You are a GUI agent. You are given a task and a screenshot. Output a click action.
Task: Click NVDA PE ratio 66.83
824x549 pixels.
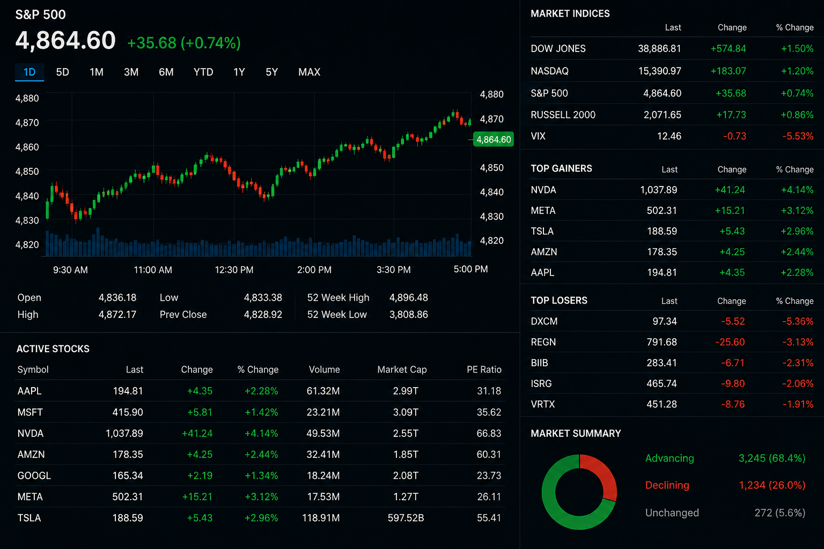click(x=489, y=433)
